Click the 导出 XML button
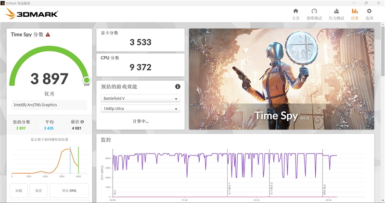 (x=69, y=191)
